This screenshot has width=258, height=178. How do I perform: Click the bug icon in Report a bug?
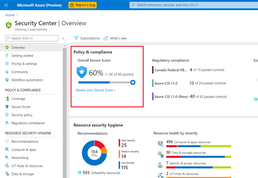[72, 5]
